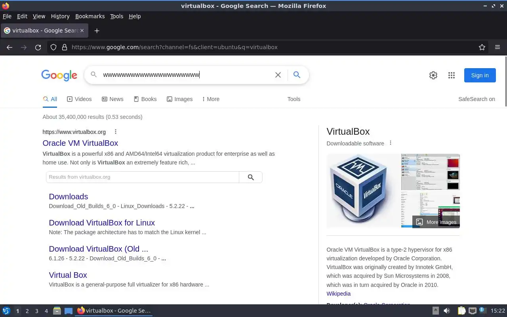Open the Help menu
This screenshot has width=507, height=317.
click(x=135, y=16)
